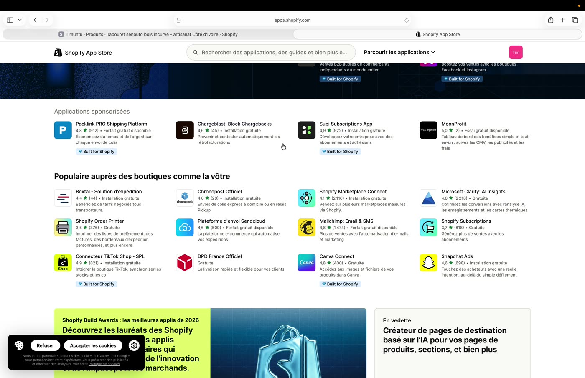Open Shopify Subscriptions title link
This screenshot has height=378, width=585.
[x=466, y=221]
